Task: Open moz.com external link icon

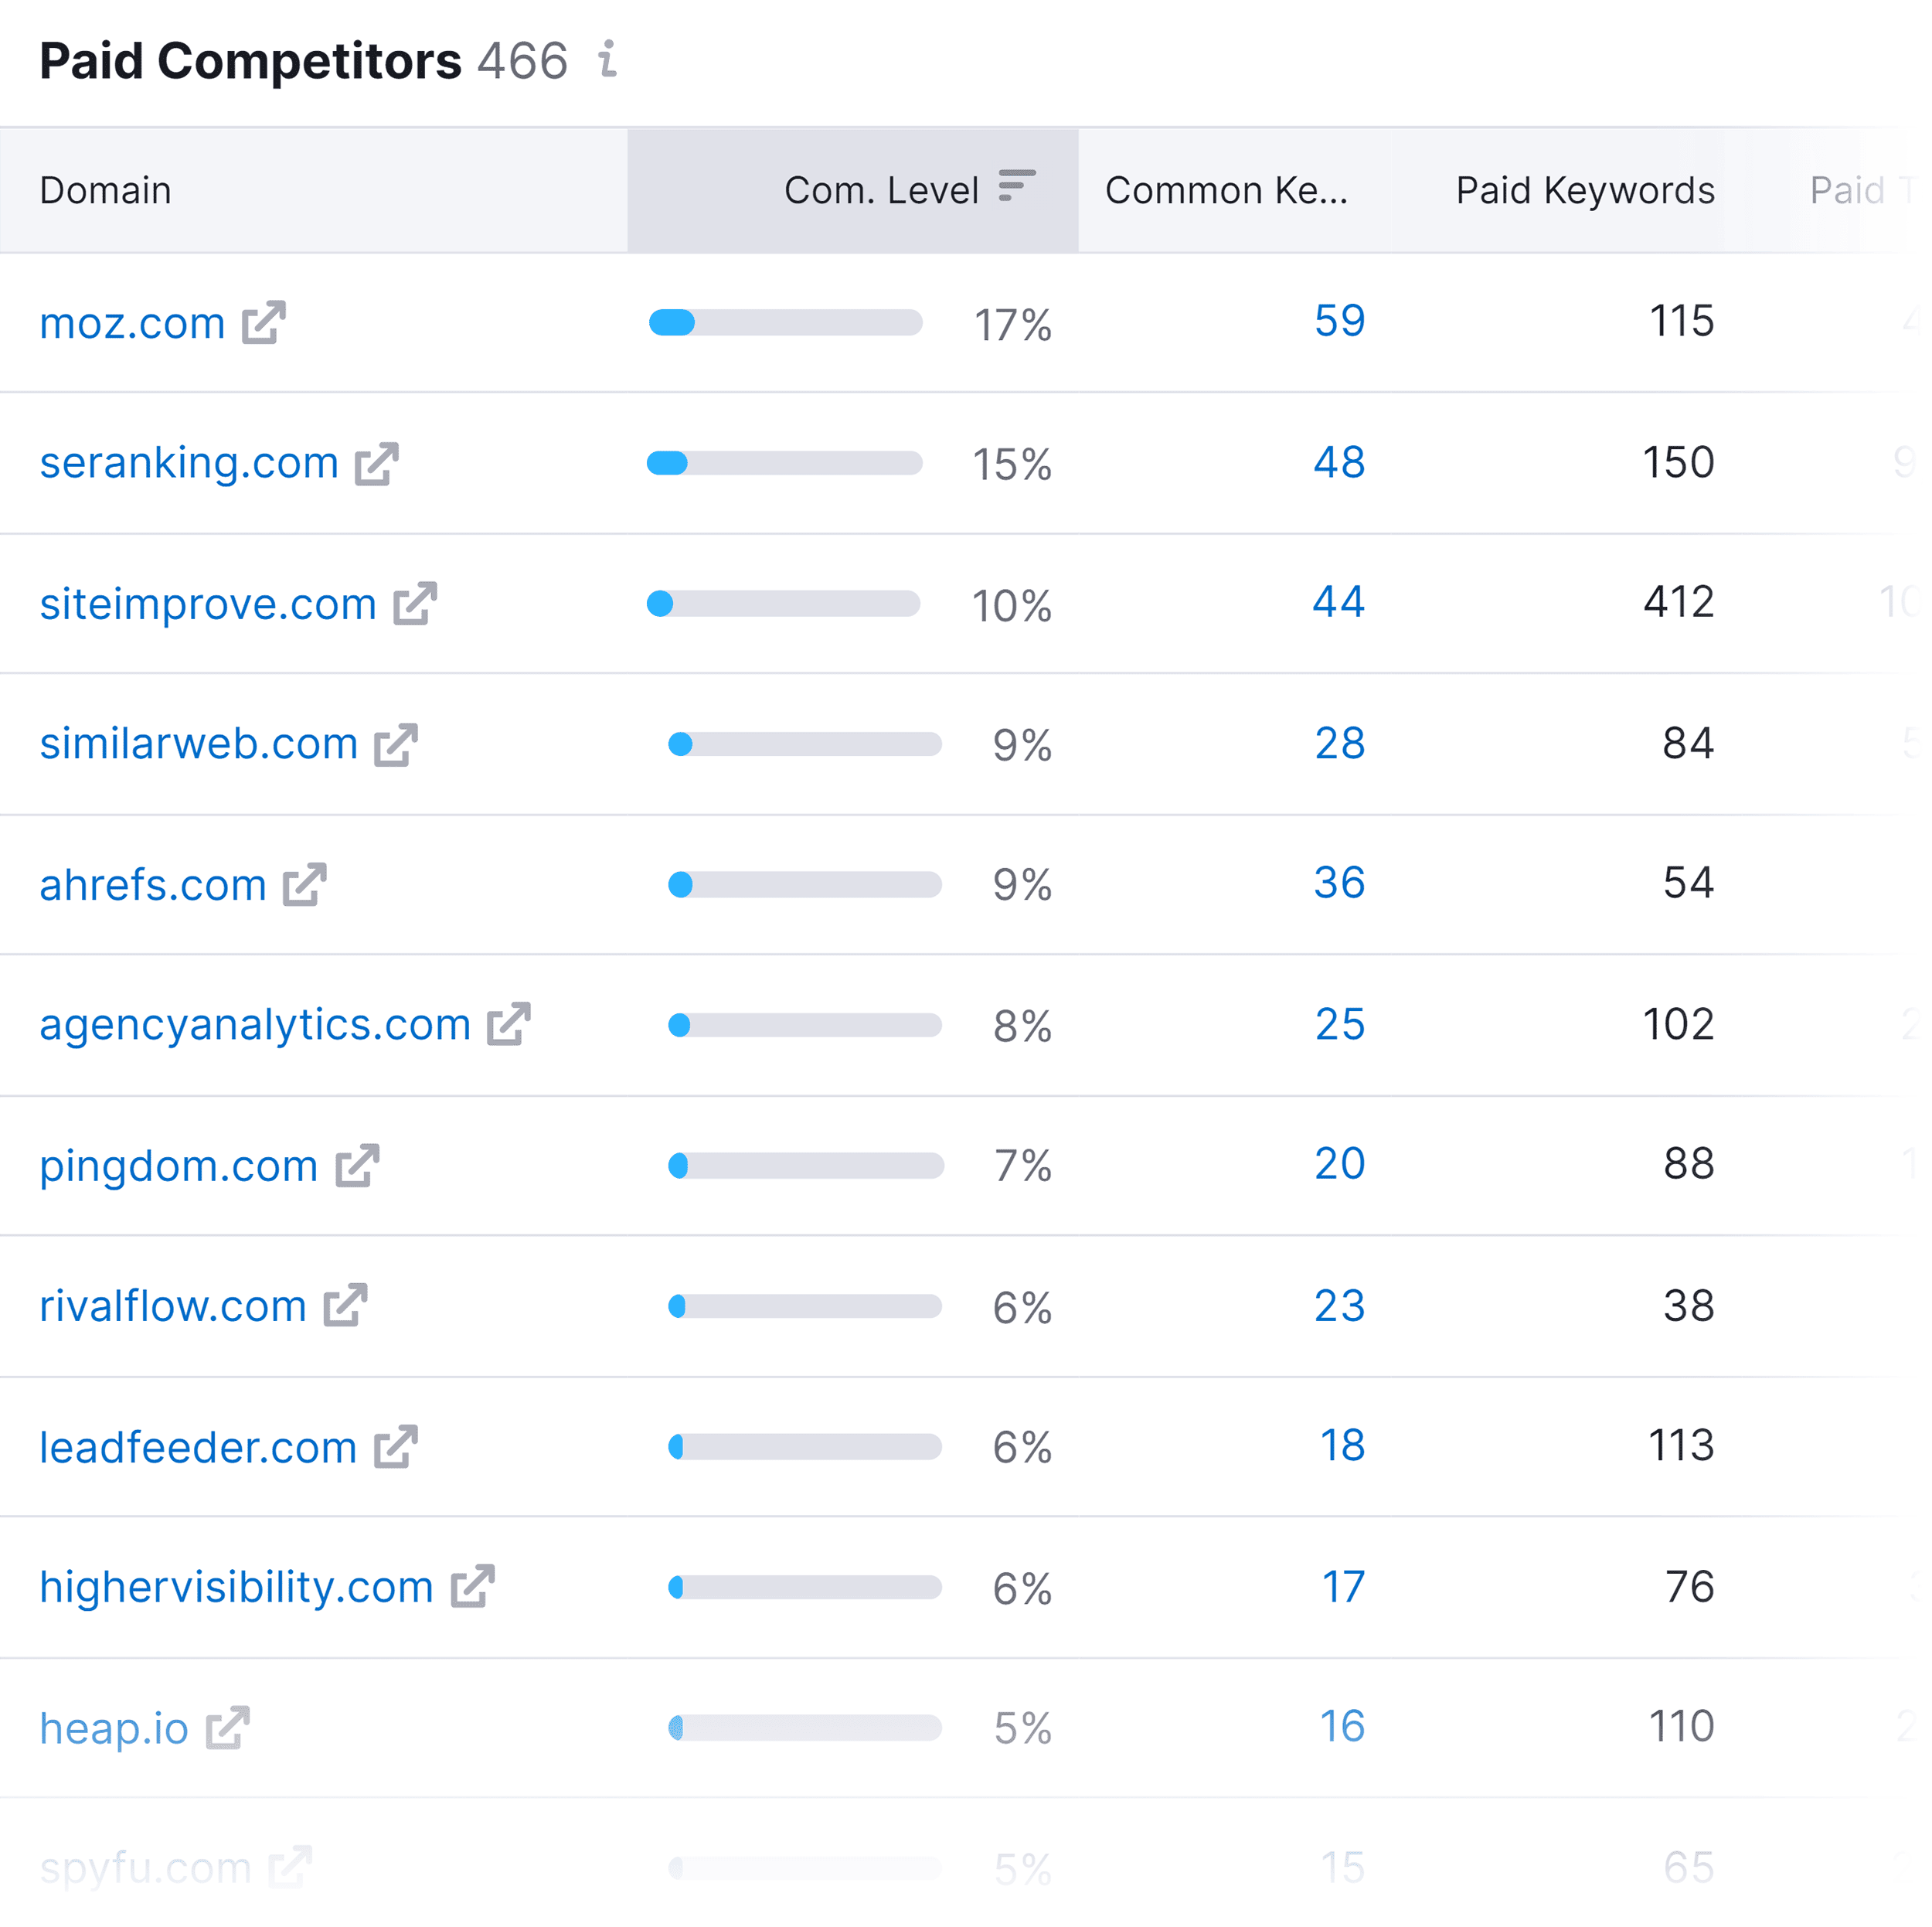Action: pos(264,322)
